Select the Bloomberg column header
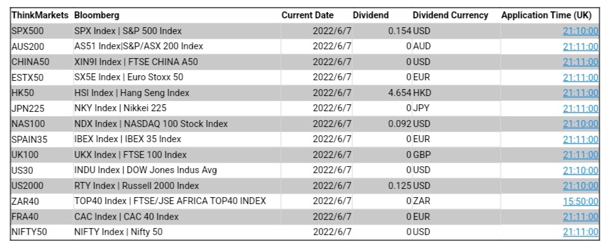The image size is (609, 247). coord(97,16)
